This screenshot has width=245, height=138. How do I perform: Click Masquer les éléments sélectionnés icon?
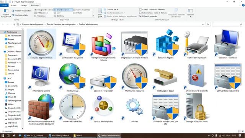tap(176, 13)
